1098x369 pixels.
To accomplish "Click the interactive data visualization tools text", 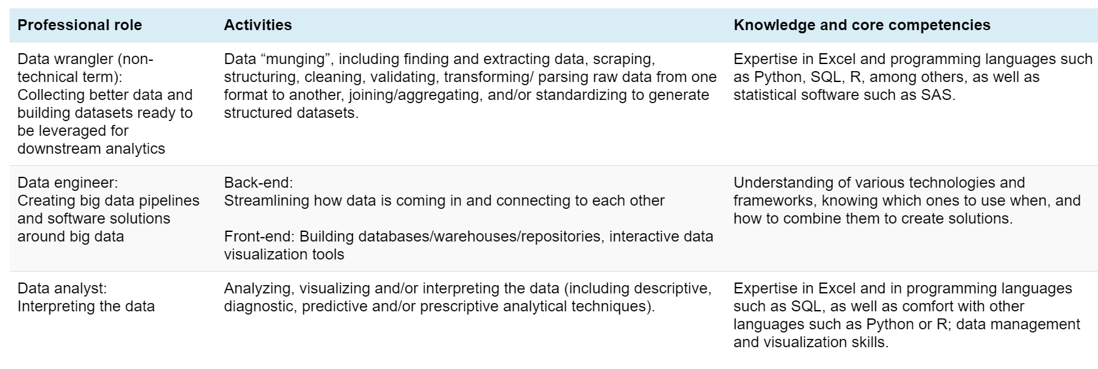I will pos(468,245).
